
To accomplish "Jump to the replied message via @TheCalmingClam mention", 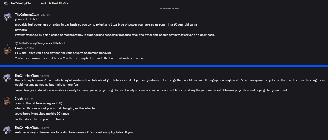I will pyautogui.click(x=31, y=43).
